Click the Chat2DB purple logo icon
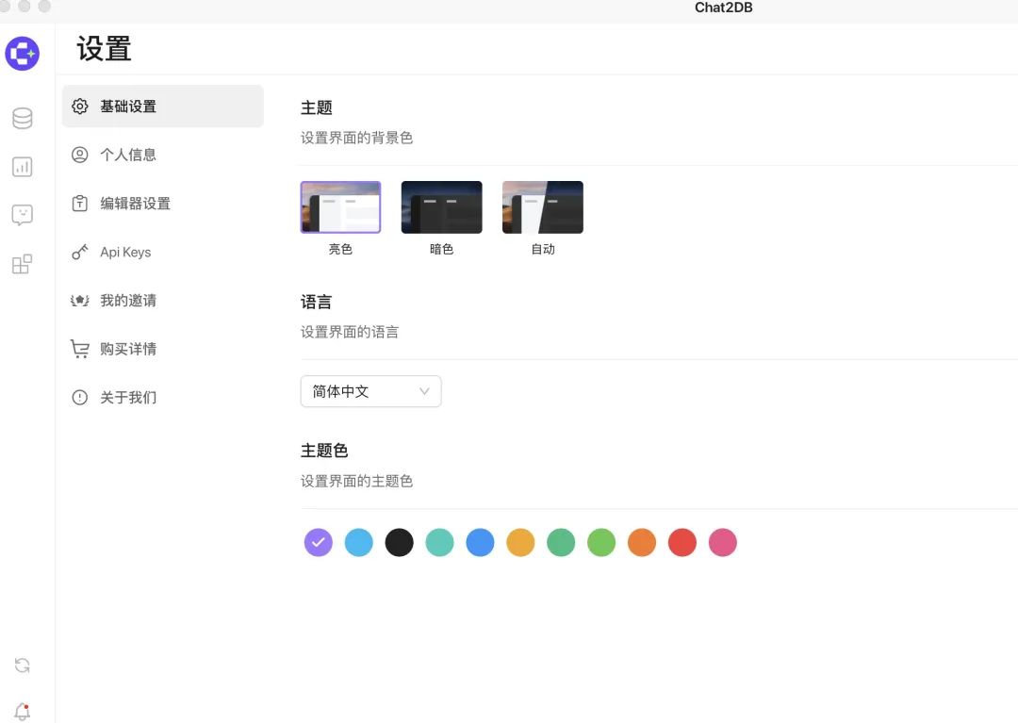Viewport: 1018px width, 723px height. [22, 53]
